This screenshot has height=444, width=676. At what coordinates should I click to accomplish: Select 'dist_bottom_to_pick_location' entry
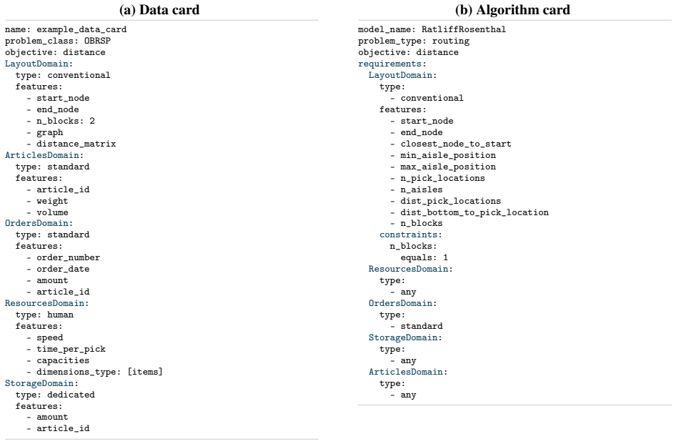click(x=474, y=212)
